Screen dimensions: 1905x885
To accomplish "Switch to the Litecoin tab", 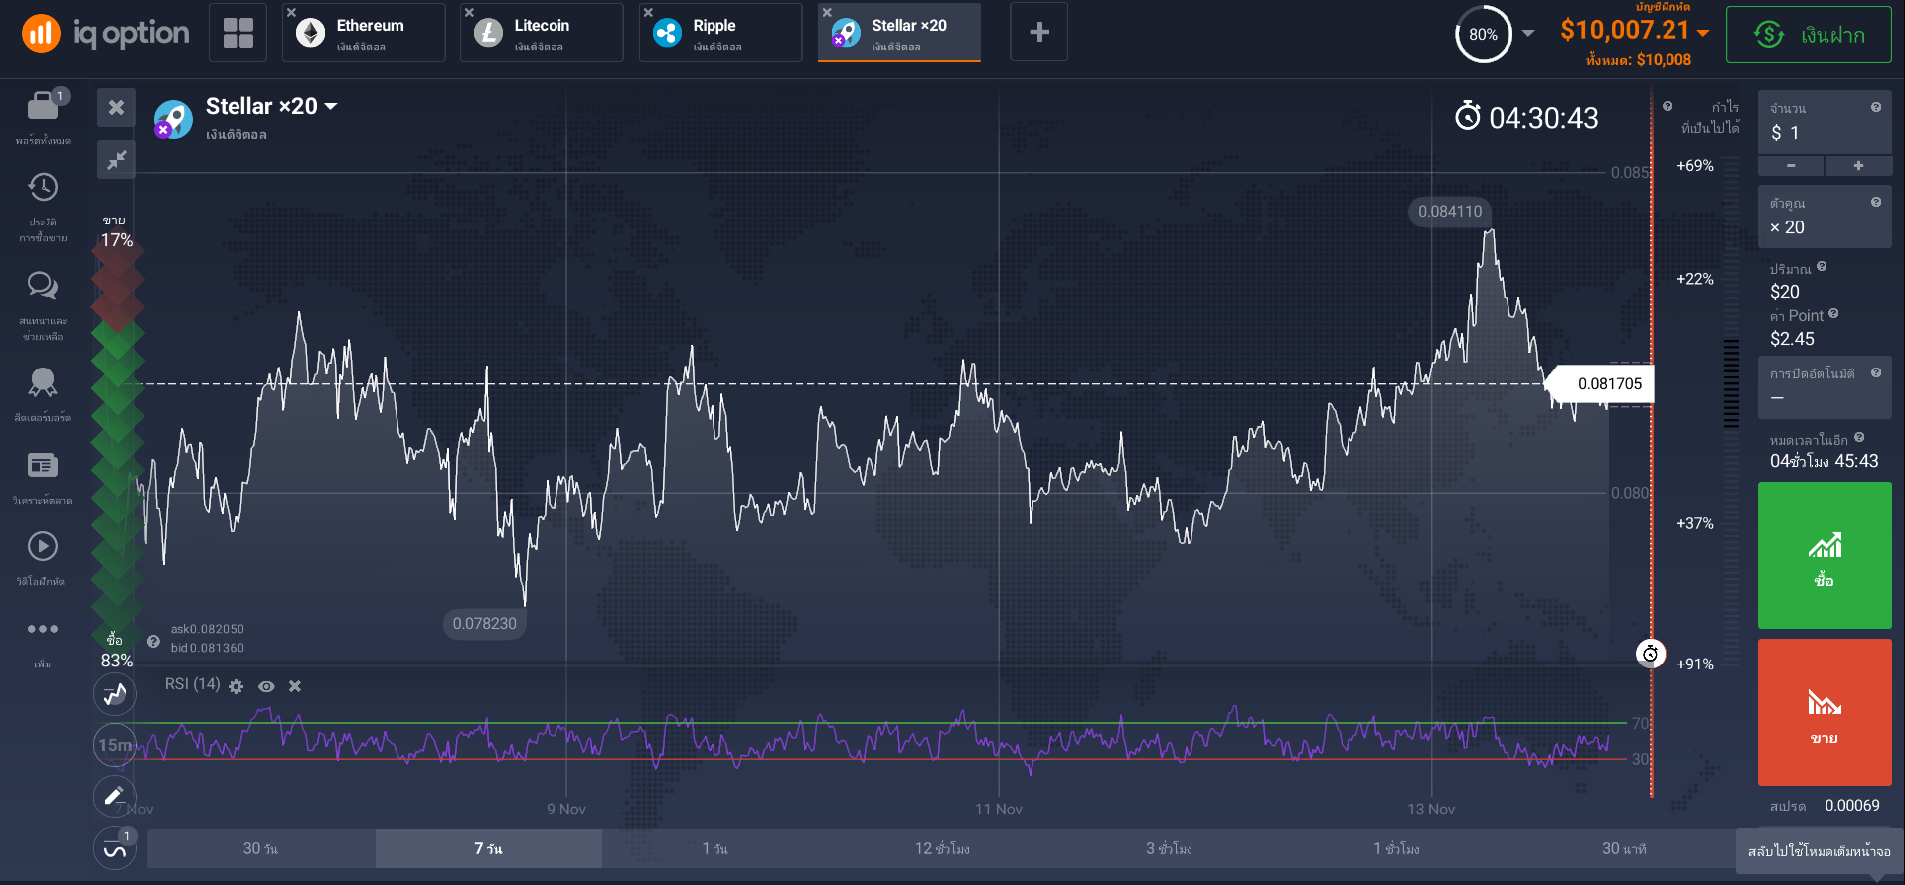I will pyautogui.click(x=542, y=33).
